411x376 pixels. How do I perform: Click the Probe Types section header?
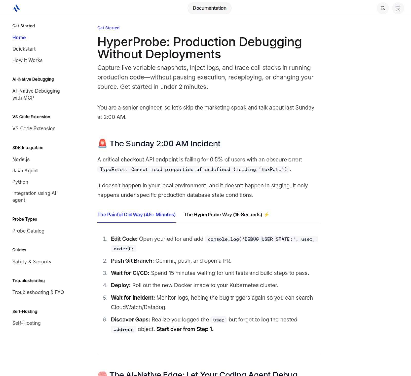coord(25,219)
